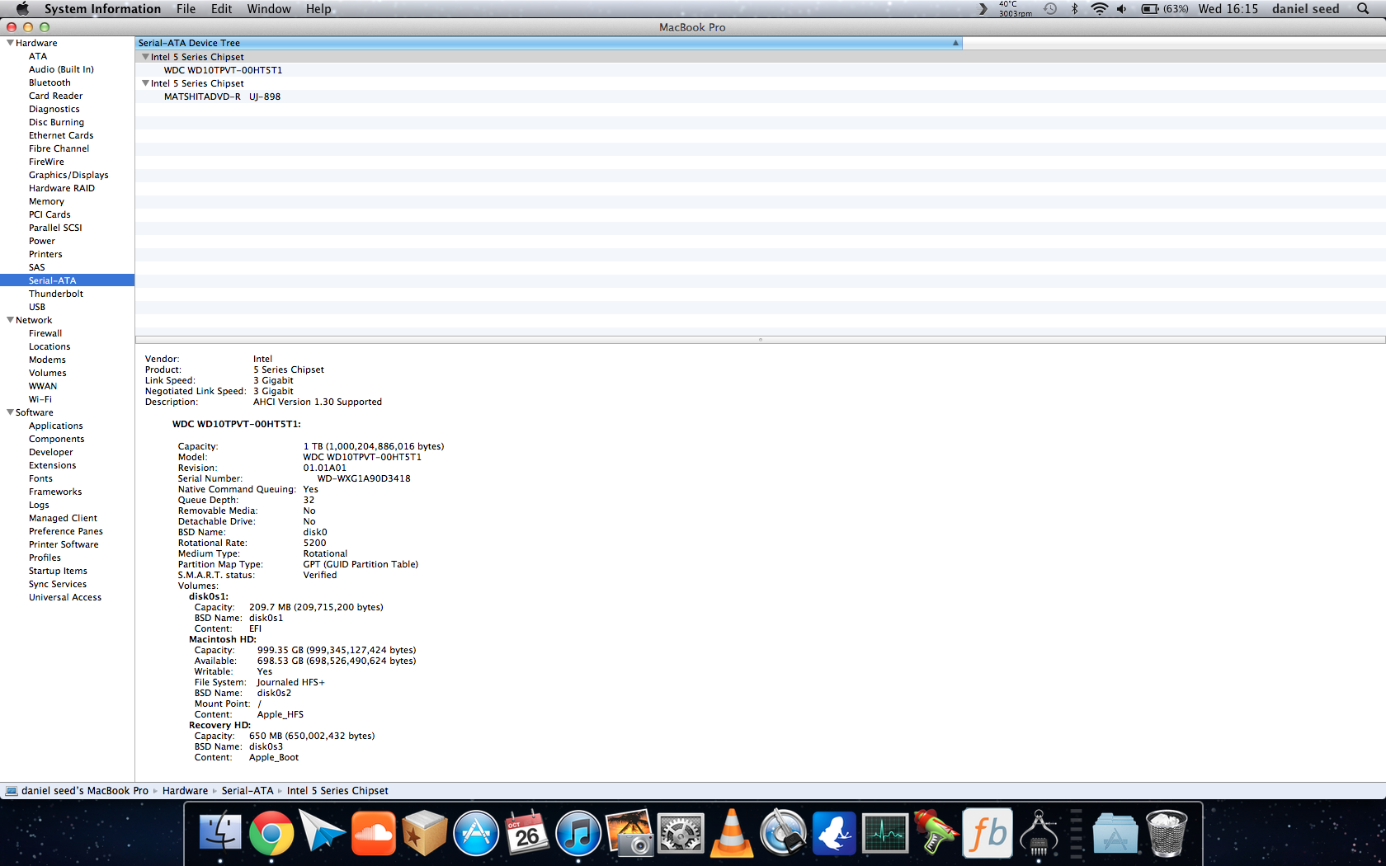Open iPhoto from the Dock
Viewport: 1386px width, 866px height.
(629, 833)
